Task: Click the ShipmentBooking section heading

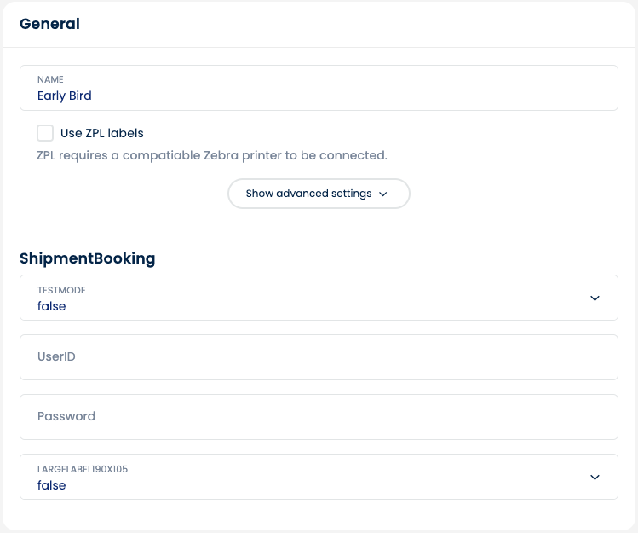Action: (88, 258)
